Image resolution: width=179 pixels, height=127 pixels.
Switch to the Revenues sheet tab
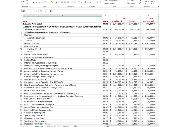(39, 126)
